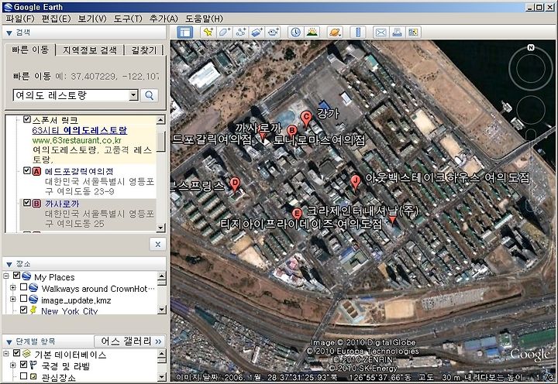
Task: Switch planet with Saturn icon
Action: [x=335, y=33]
